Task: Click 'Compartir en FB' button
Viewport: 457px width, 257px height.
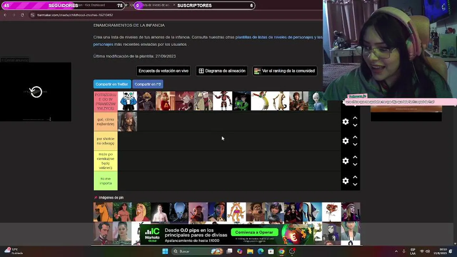Action: [148, 84]
